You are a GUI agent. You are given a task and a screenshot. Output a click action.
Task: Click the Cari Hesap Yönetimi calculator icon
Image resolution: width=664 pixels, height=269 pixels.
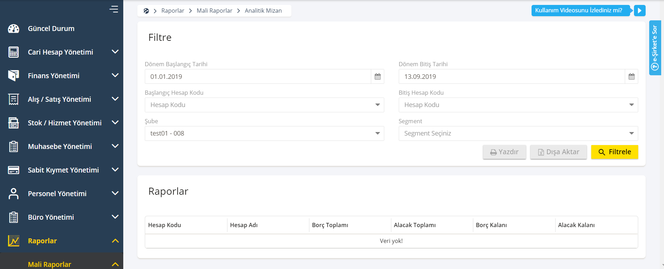(14, 52)
